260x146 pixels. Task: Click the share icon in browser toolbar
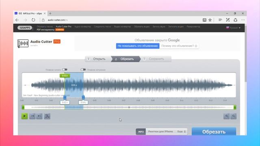pyautogui.click(x=236, y=20)
